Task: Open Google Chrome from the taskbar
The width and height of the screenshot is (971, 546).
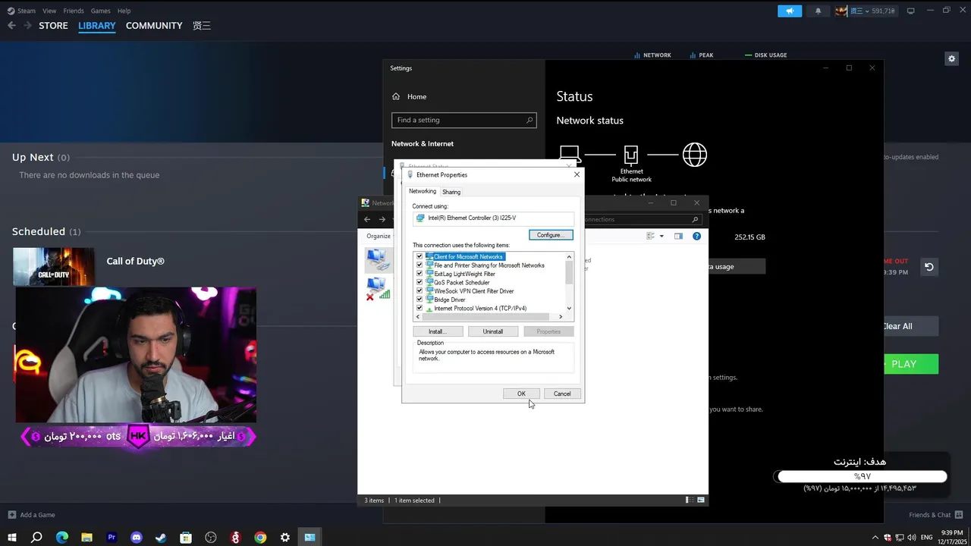Action: pyautogui.click(x=260, y=538)
